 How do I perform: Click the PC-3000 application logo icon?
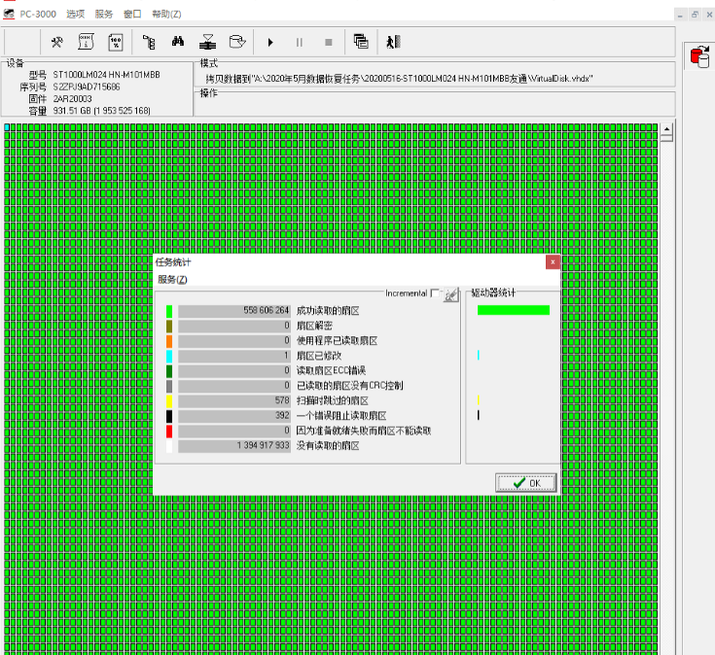(x=9, y=14)
